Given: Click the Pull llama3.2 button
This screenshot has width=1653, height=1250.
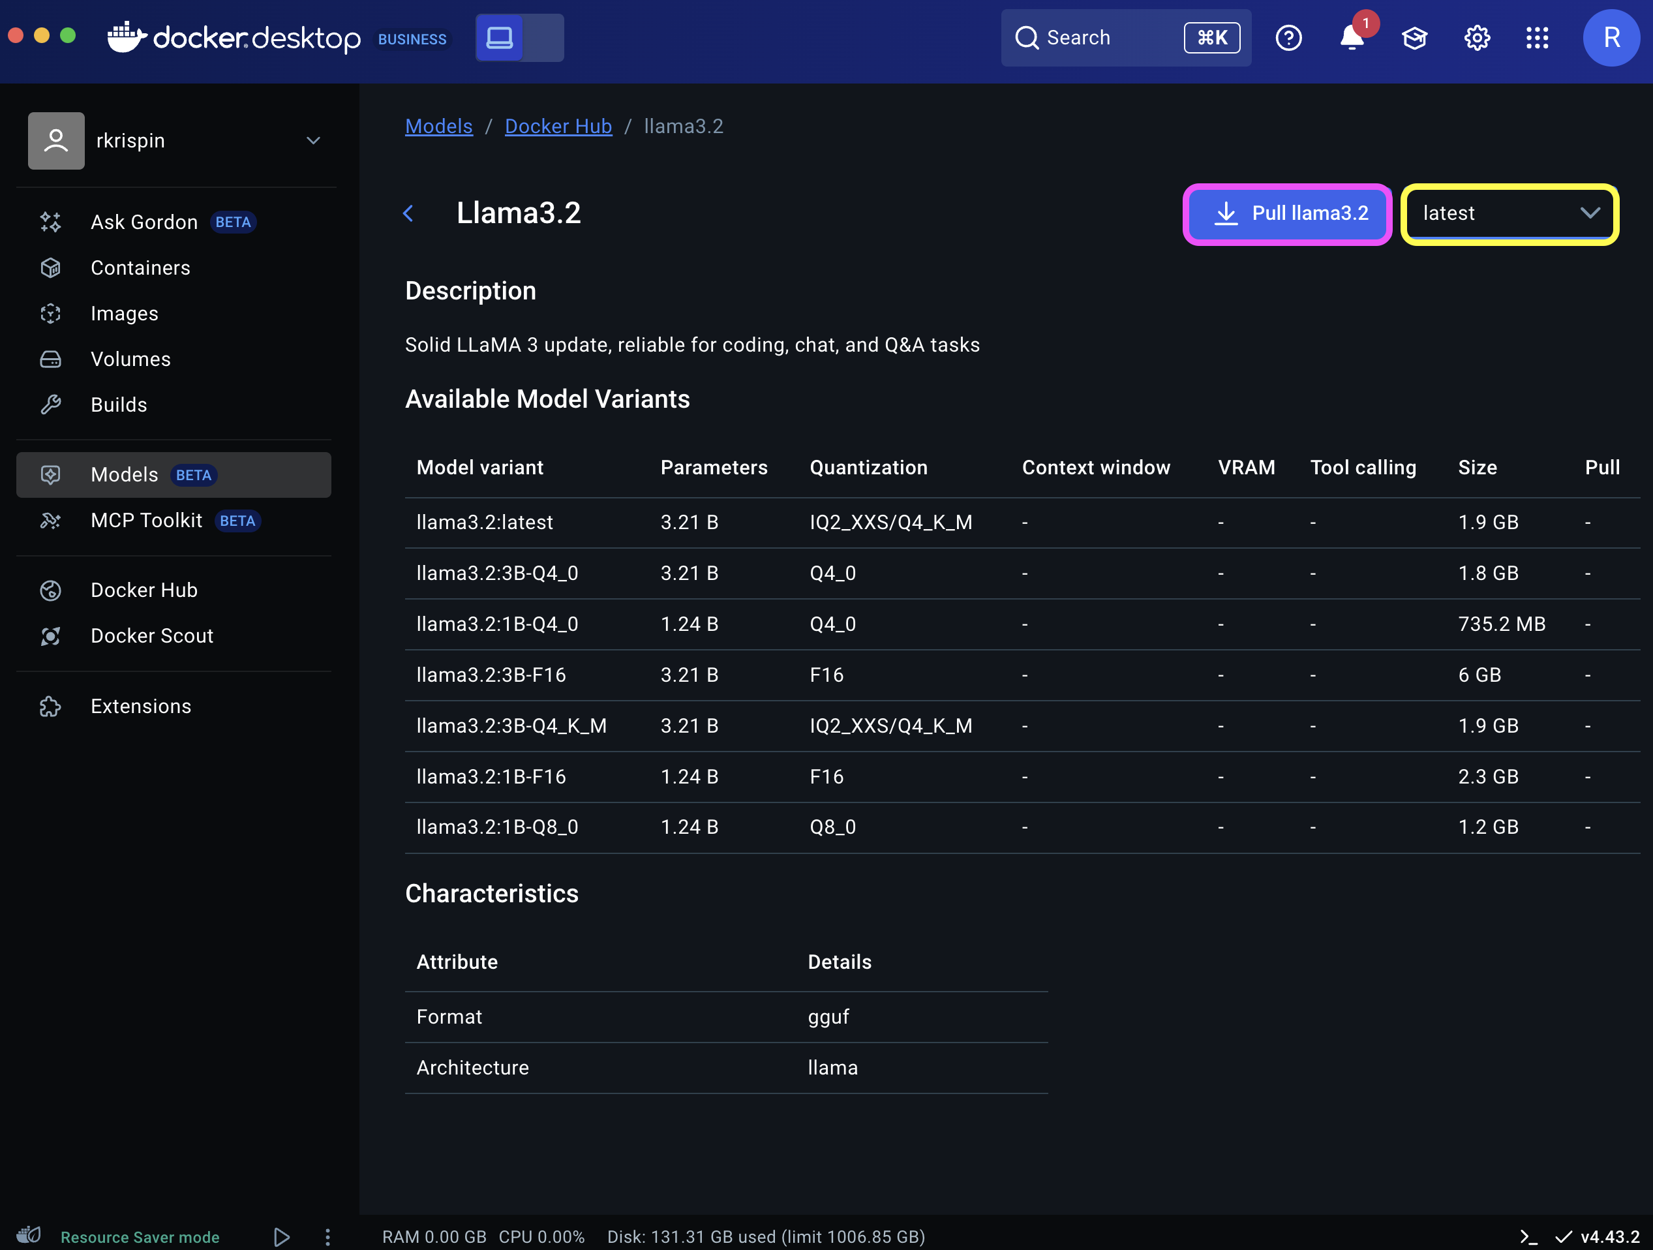Looking at the screenshot, I should pos(1287,214).
